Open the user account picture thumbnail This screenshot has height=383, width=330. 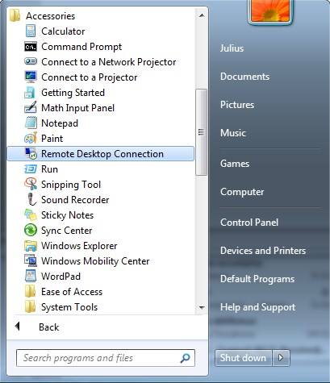(x=270, y=11)
